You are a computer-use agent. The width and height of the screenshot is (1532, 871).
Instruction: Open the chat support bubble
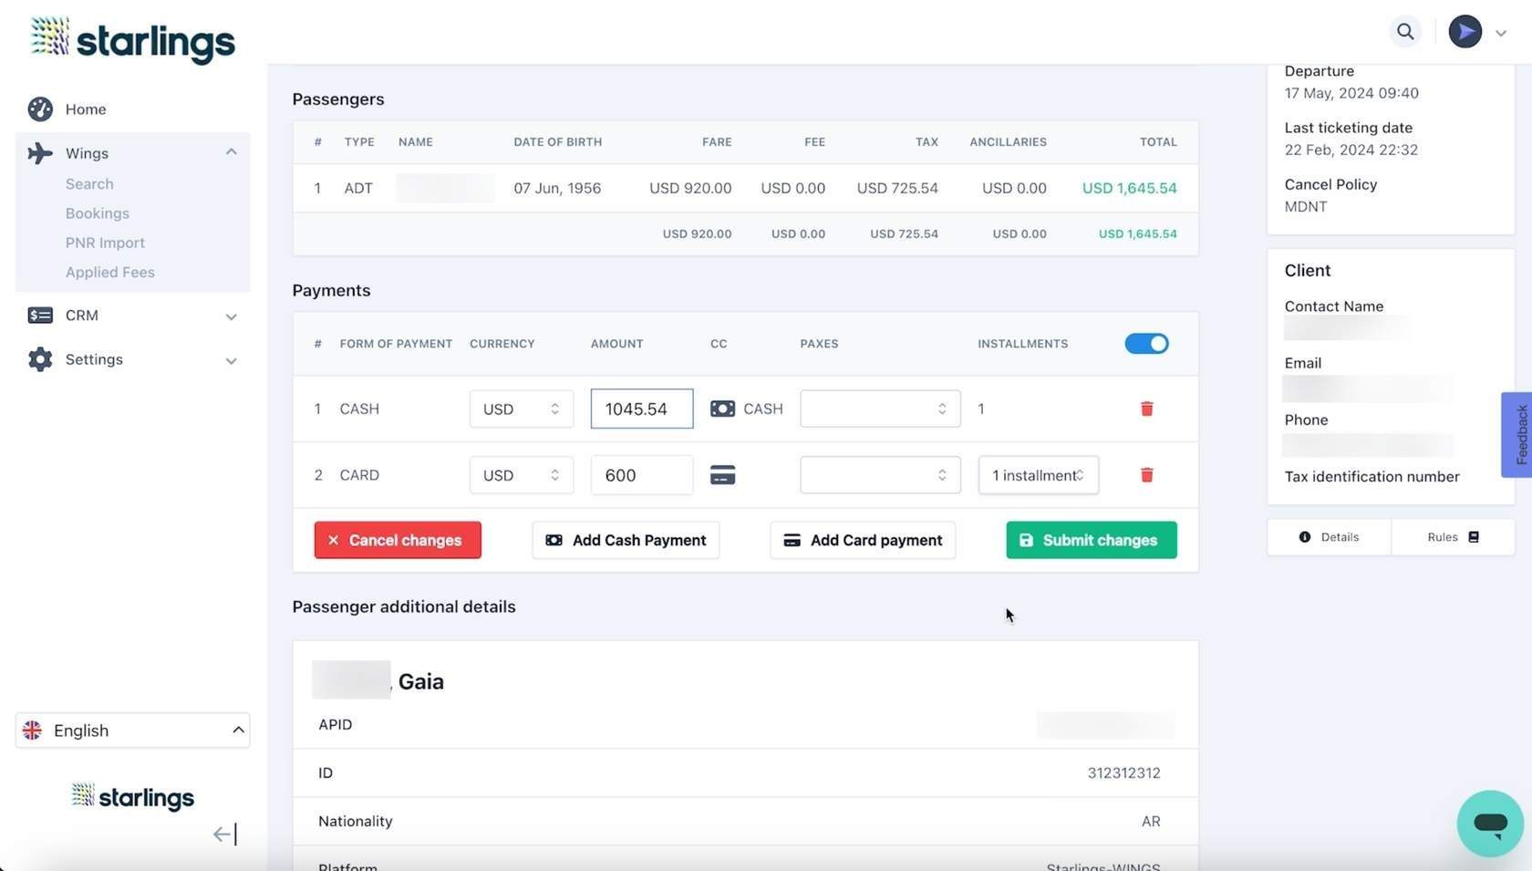coord(1490,823)
